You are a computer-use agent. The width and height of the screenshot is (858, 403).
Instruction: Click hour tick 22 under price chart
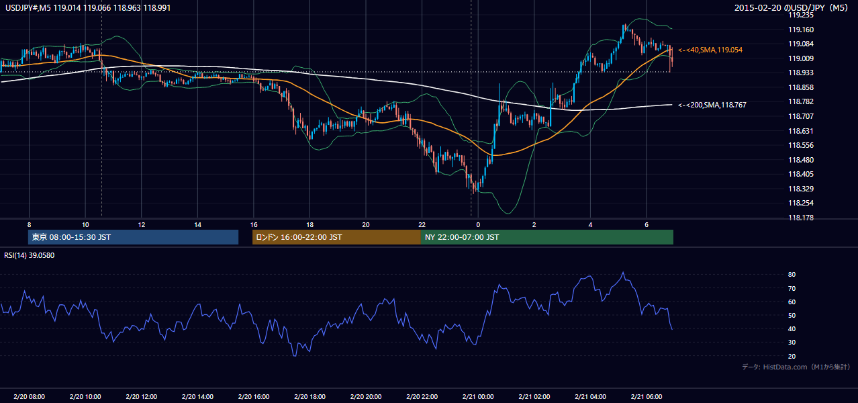coord(422,224)
